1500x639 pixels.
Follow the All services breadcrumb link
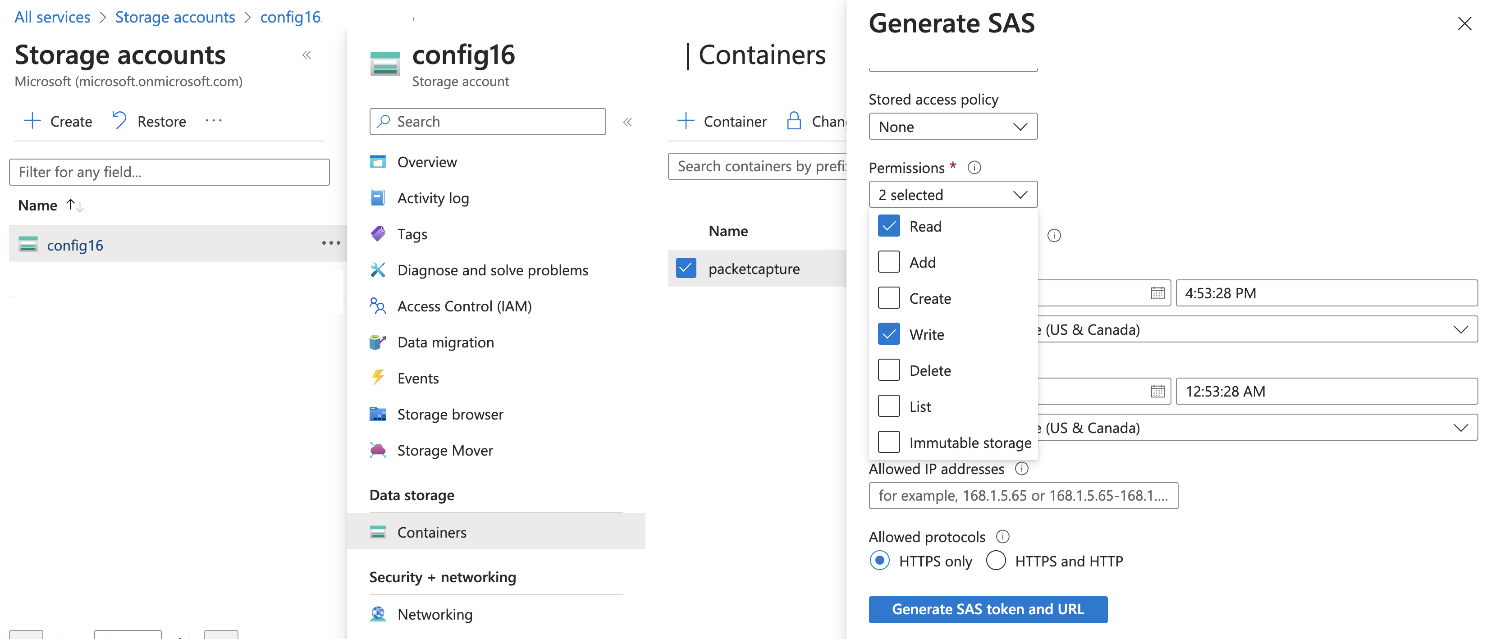click(52, 18)
